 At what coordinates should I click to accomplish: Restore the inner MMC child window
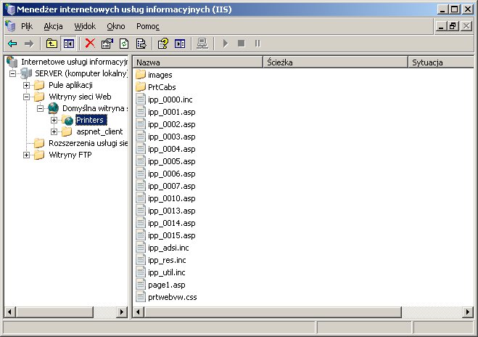tap(453, 26)
